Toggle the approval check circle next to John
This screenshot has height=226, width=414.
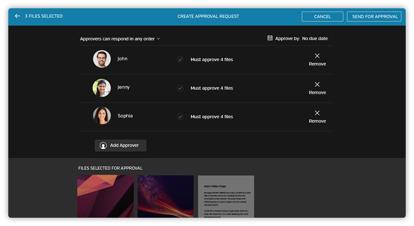[x=180, y=59]
